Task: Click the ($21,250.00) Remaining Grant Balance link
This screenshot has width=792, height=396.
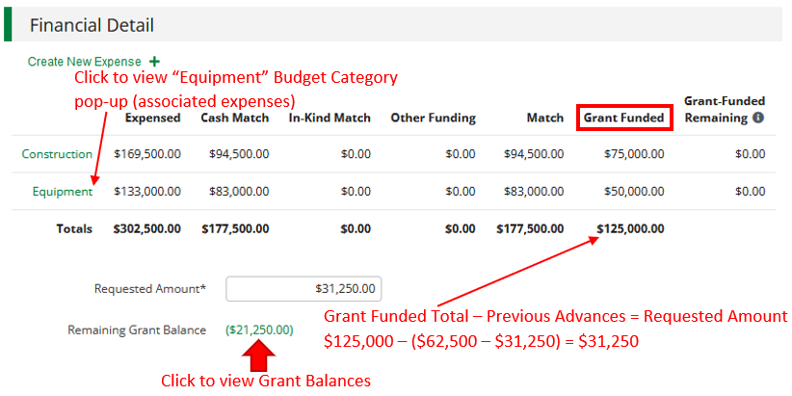Action: click(259, 330)
